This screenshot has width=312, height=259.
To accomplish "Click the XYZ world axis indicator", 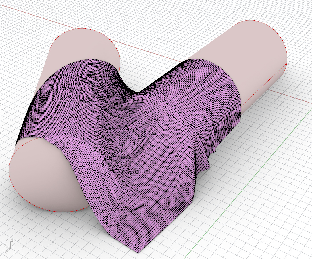I will coord(8,246).
